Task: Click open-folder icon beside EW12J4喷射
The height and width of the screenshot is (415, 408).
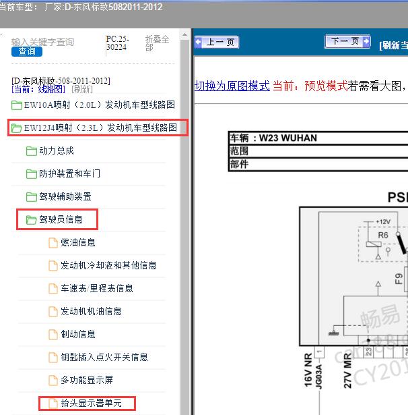Action: (x=17, y=128)
